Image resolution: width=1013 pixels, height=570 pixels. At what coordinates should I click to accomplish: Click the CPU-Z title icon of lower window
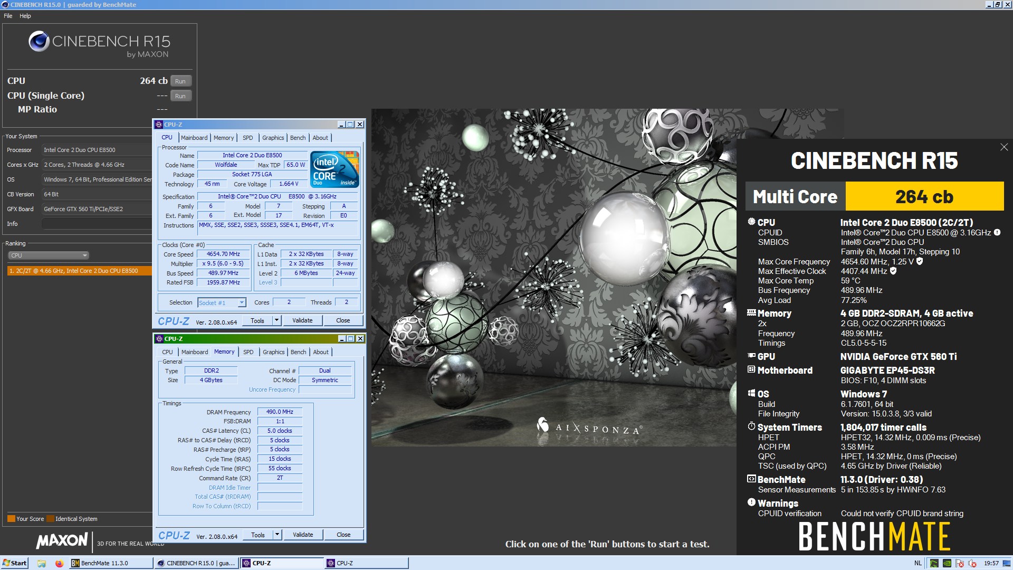click(159, 339)
